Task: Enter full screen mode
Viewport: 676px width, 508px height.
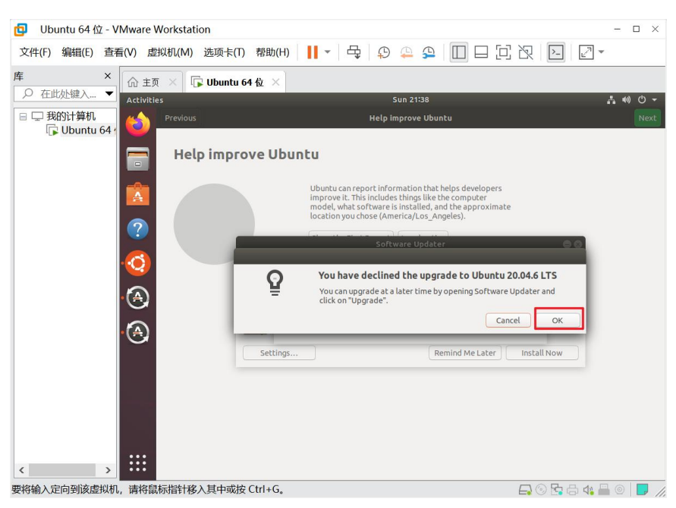Action: click(x=503, y=52)
